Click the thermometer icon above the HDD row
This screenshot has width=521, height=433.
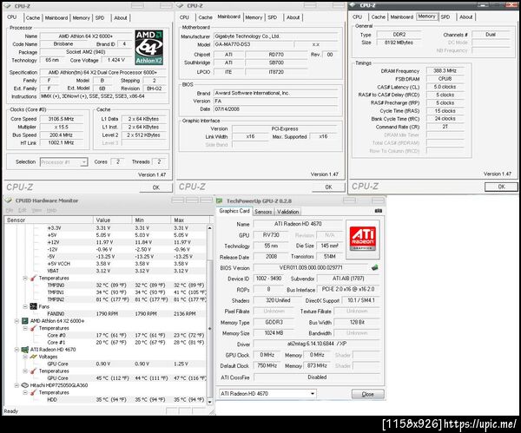click(33, 392)
